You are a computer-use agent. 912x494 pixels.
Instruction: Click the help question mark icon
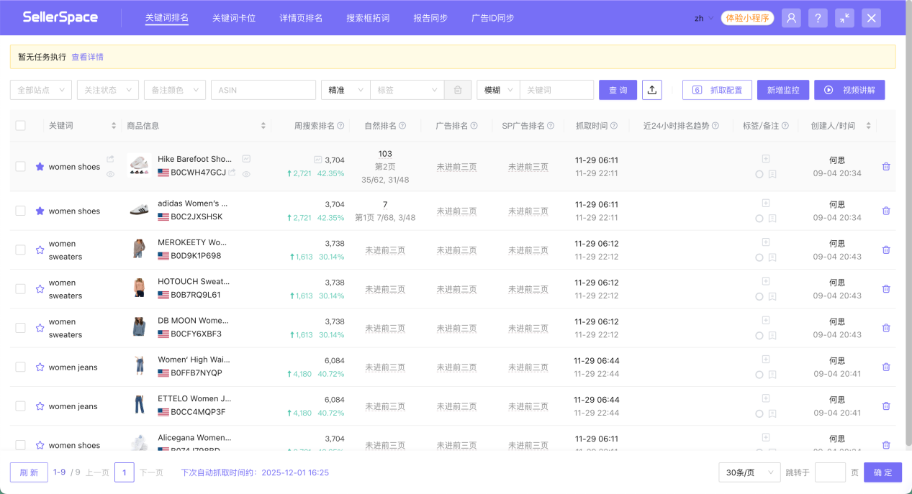818,17
